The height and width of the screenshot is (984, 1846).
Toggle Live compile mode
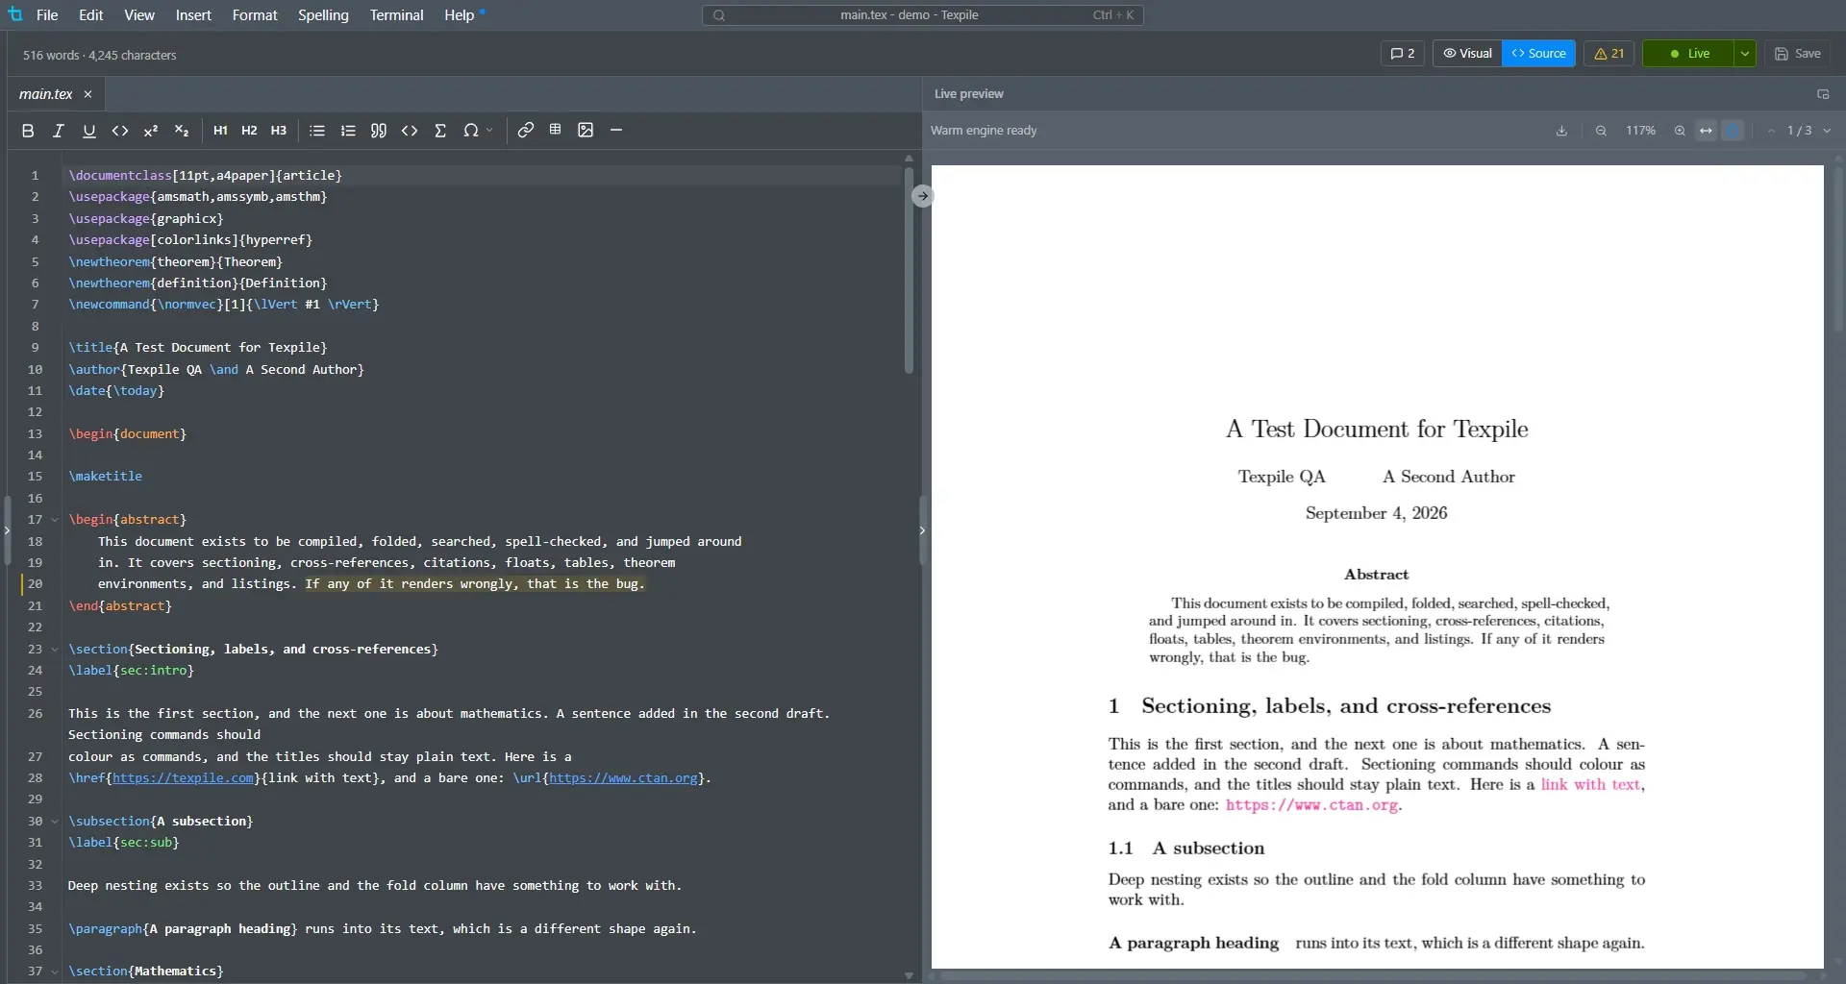(x=1688, y=54)
